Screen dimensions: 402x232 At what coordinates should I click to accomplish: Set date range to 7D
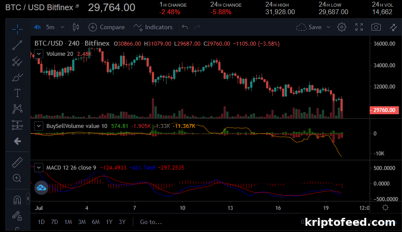tap(54, 222)
